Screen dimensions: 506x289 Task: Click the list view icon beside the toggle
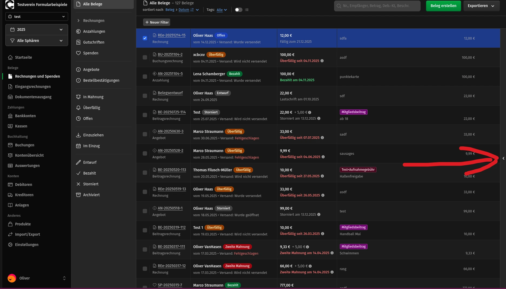(x=247, y=10)
